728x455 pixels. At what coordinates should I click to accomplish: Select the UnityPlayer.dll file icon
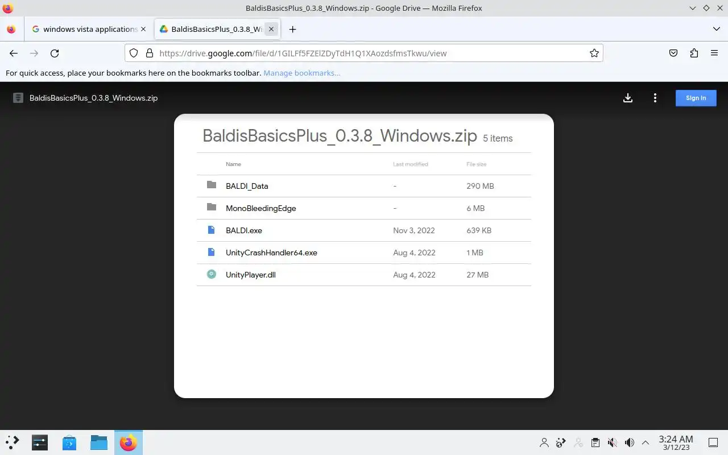point(212,274)
